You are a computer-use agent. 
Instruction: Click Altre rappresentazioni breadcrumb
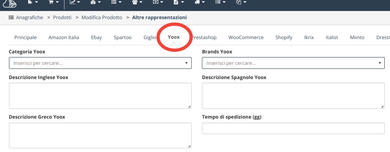click(x=160, y=18)
